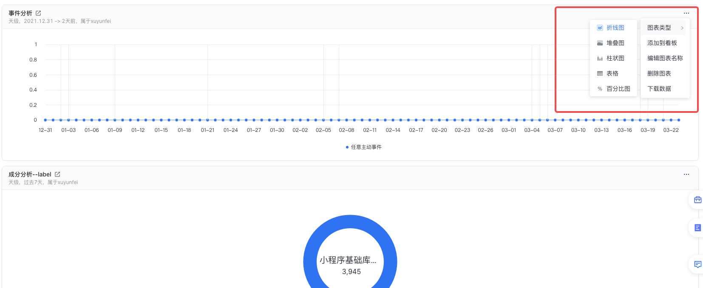
Task: Click the 03-22 x-axis label
Action: point(671,130)
